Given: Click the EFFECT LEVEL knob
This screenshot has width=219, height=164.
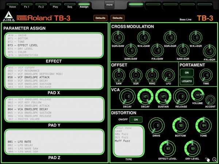Looking at the screenshot, I should pos(168,149).
